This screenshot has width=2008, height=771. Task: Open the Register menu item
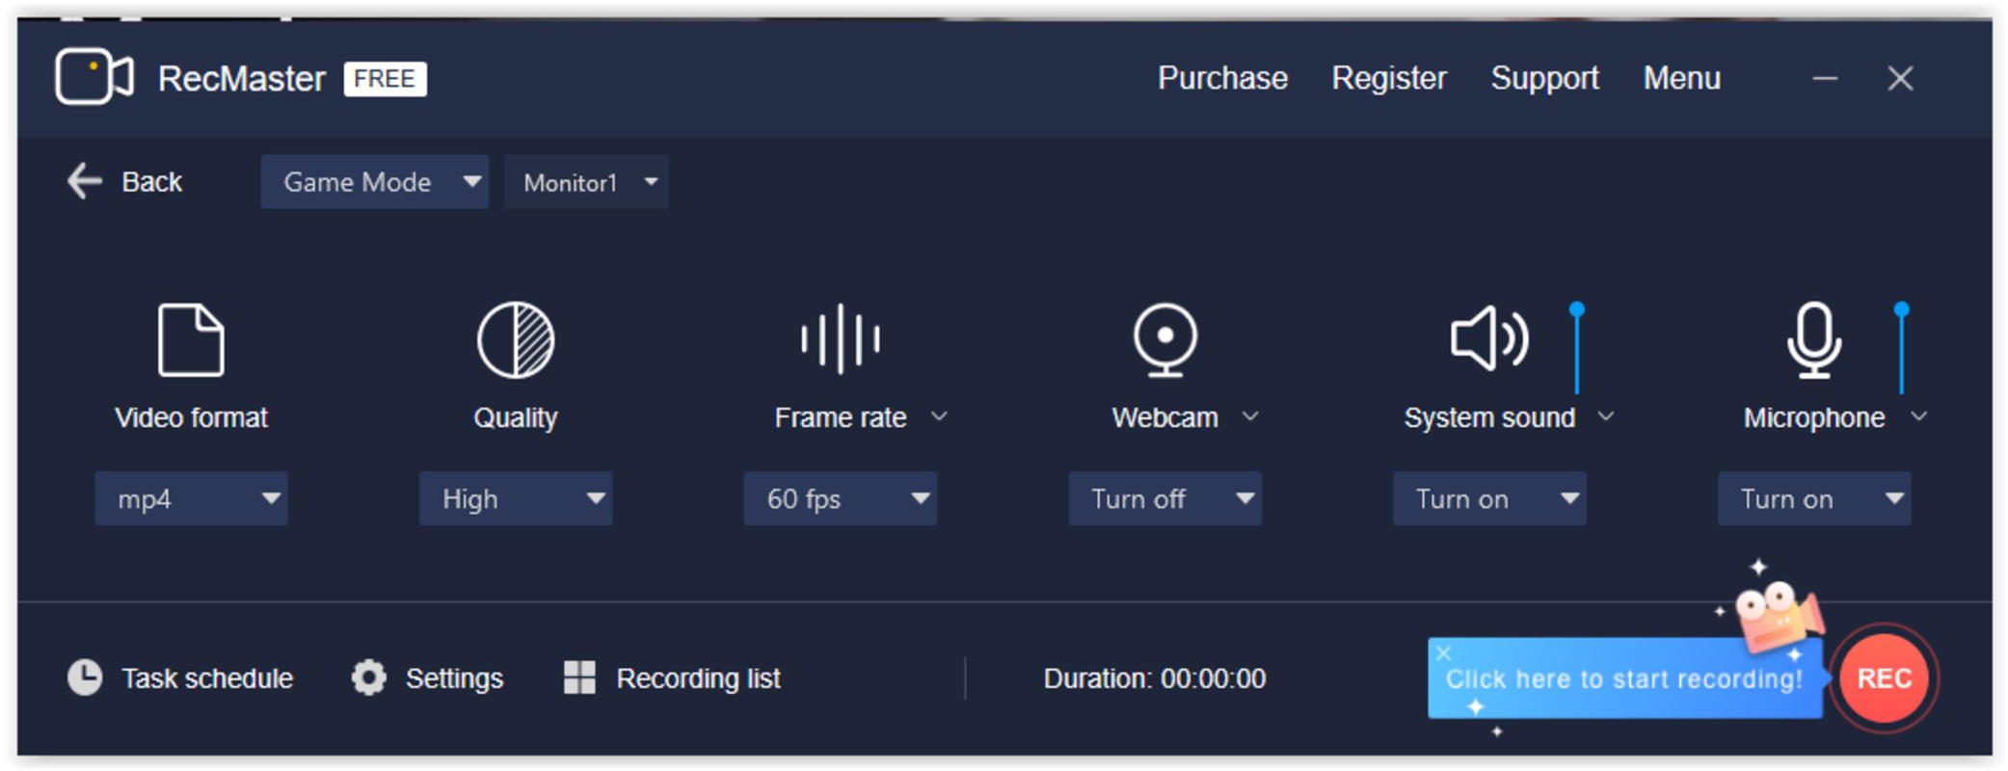point(1389,78)
